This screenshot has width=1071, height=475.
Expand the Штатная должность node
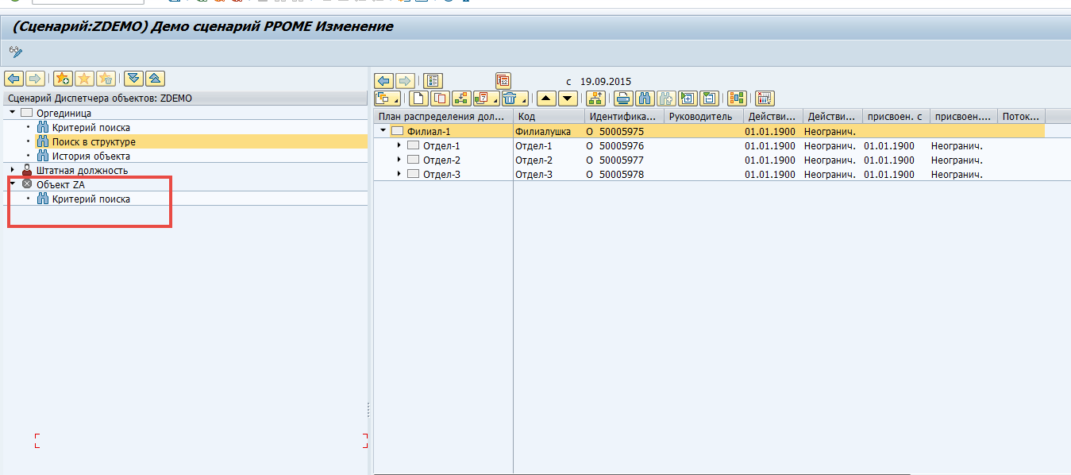(13, 170)
